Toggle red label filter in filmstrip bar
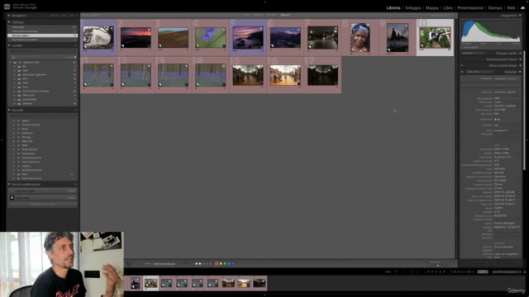This screenshot has height=297, width=529. click(x=451, y=271)
